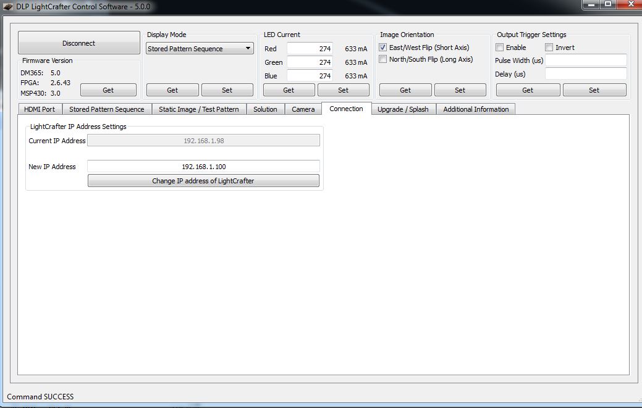Check the Output Trigger Enable box

[x=499, y=48]
